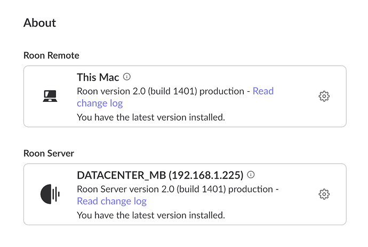The image size is (368, 247).
Task: Click the Roon Server logo icon
Action: pyautogui.click(x=50, y=194)
